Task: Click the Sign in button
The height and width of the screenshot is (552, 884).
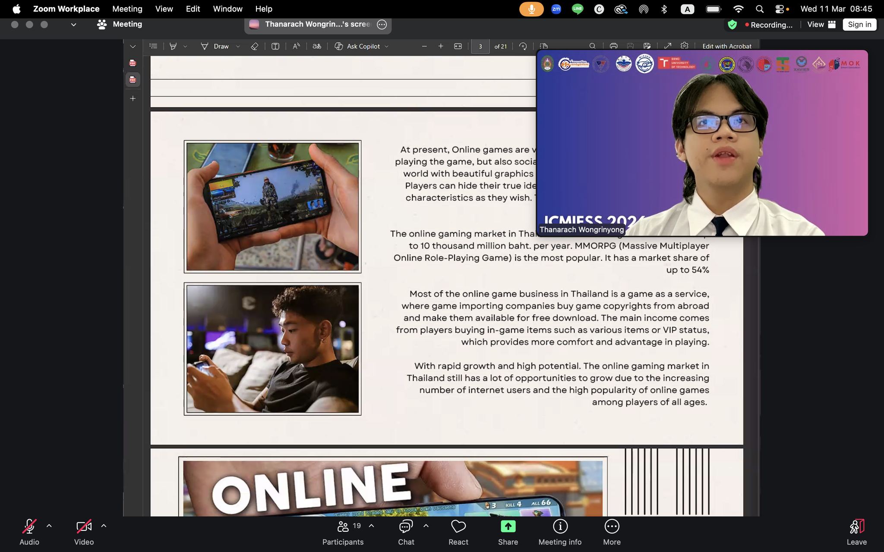Action: click(x=859, y=25)
